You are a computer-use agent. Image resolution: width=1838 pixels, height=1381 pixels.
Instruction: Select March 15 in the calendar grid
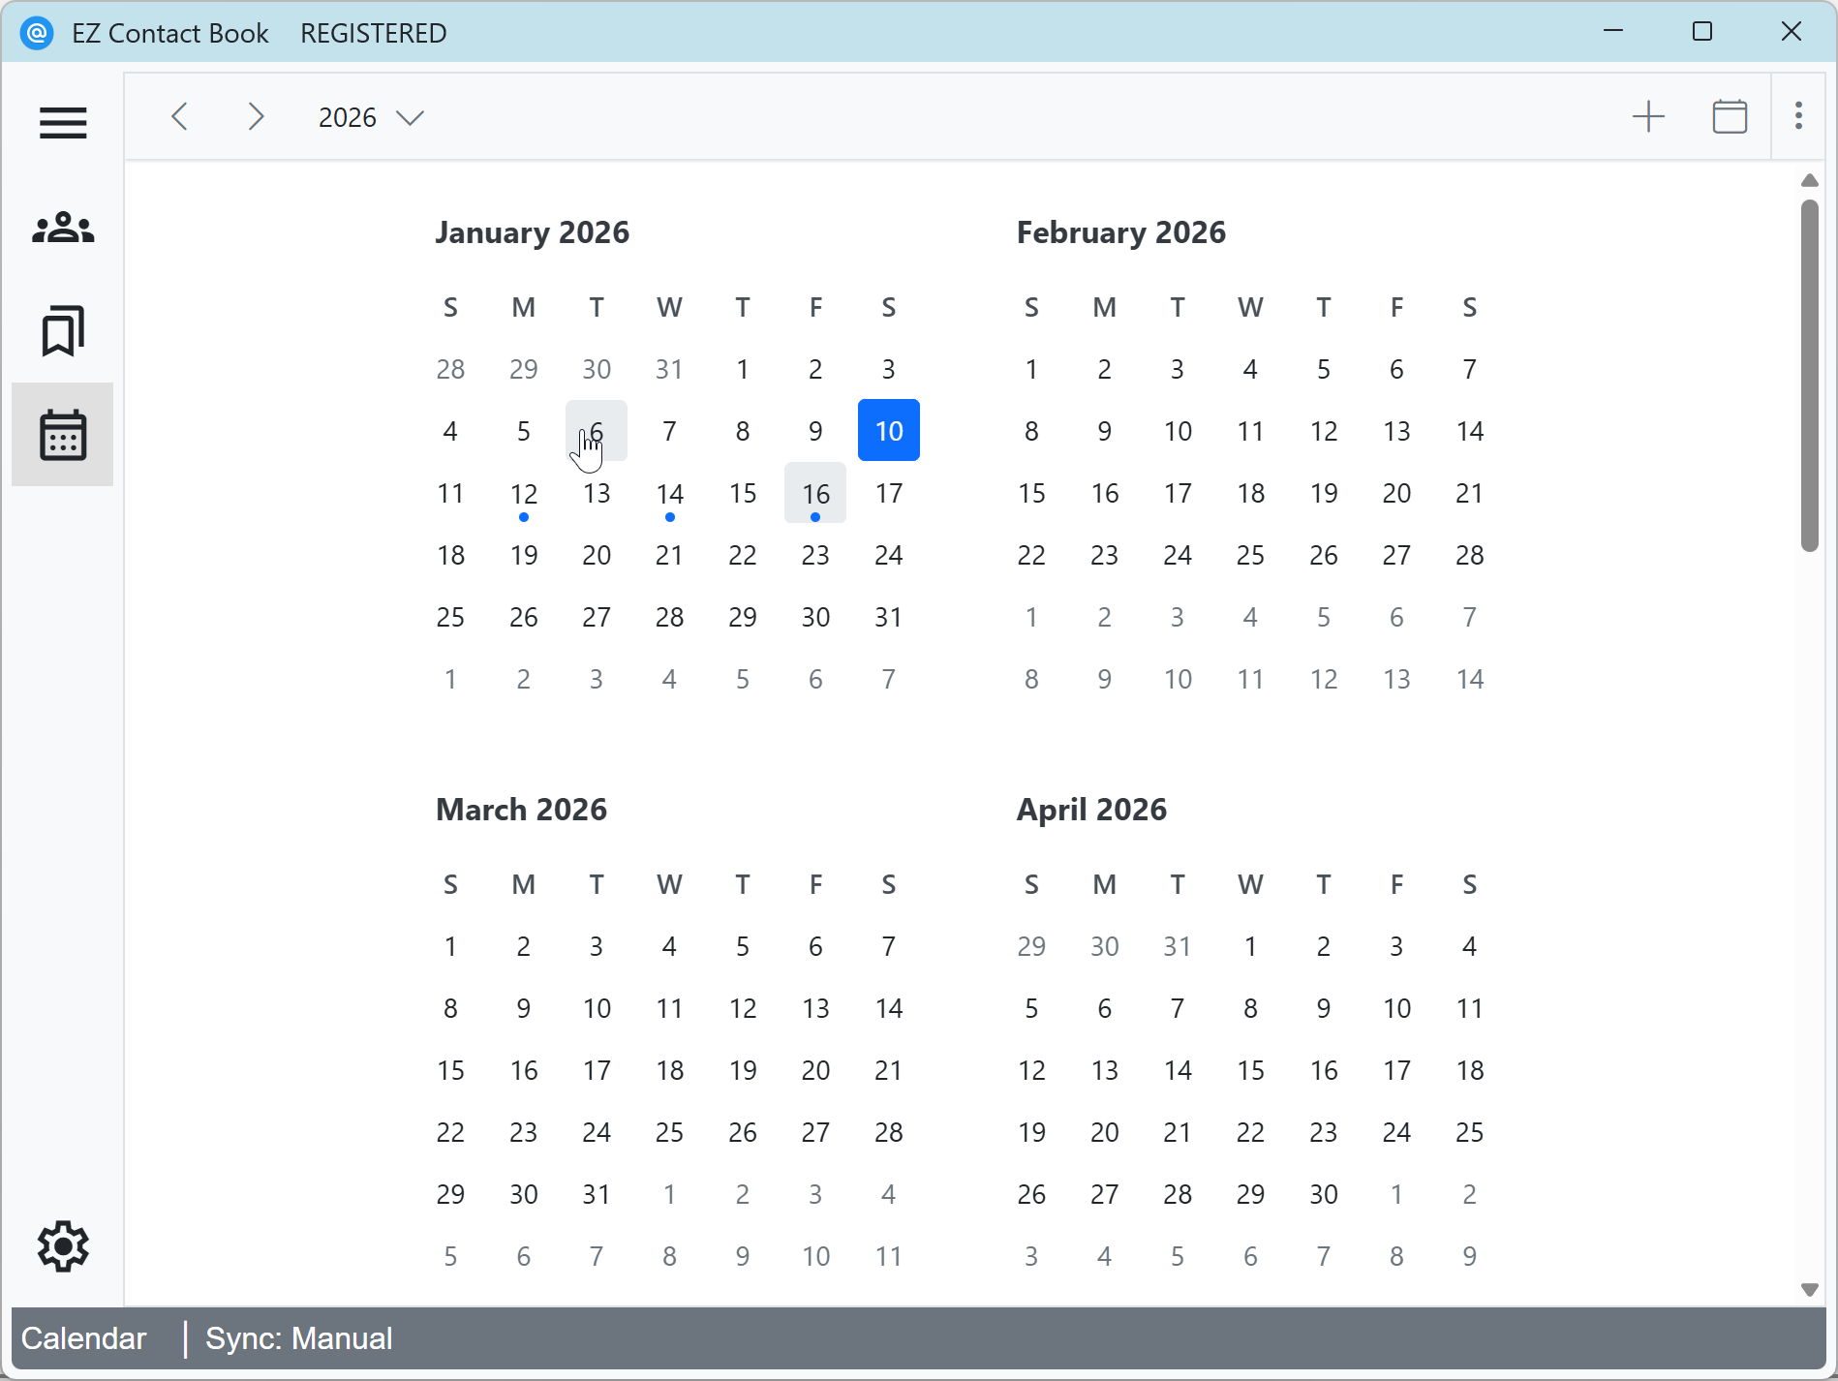tap(450, 1069)
